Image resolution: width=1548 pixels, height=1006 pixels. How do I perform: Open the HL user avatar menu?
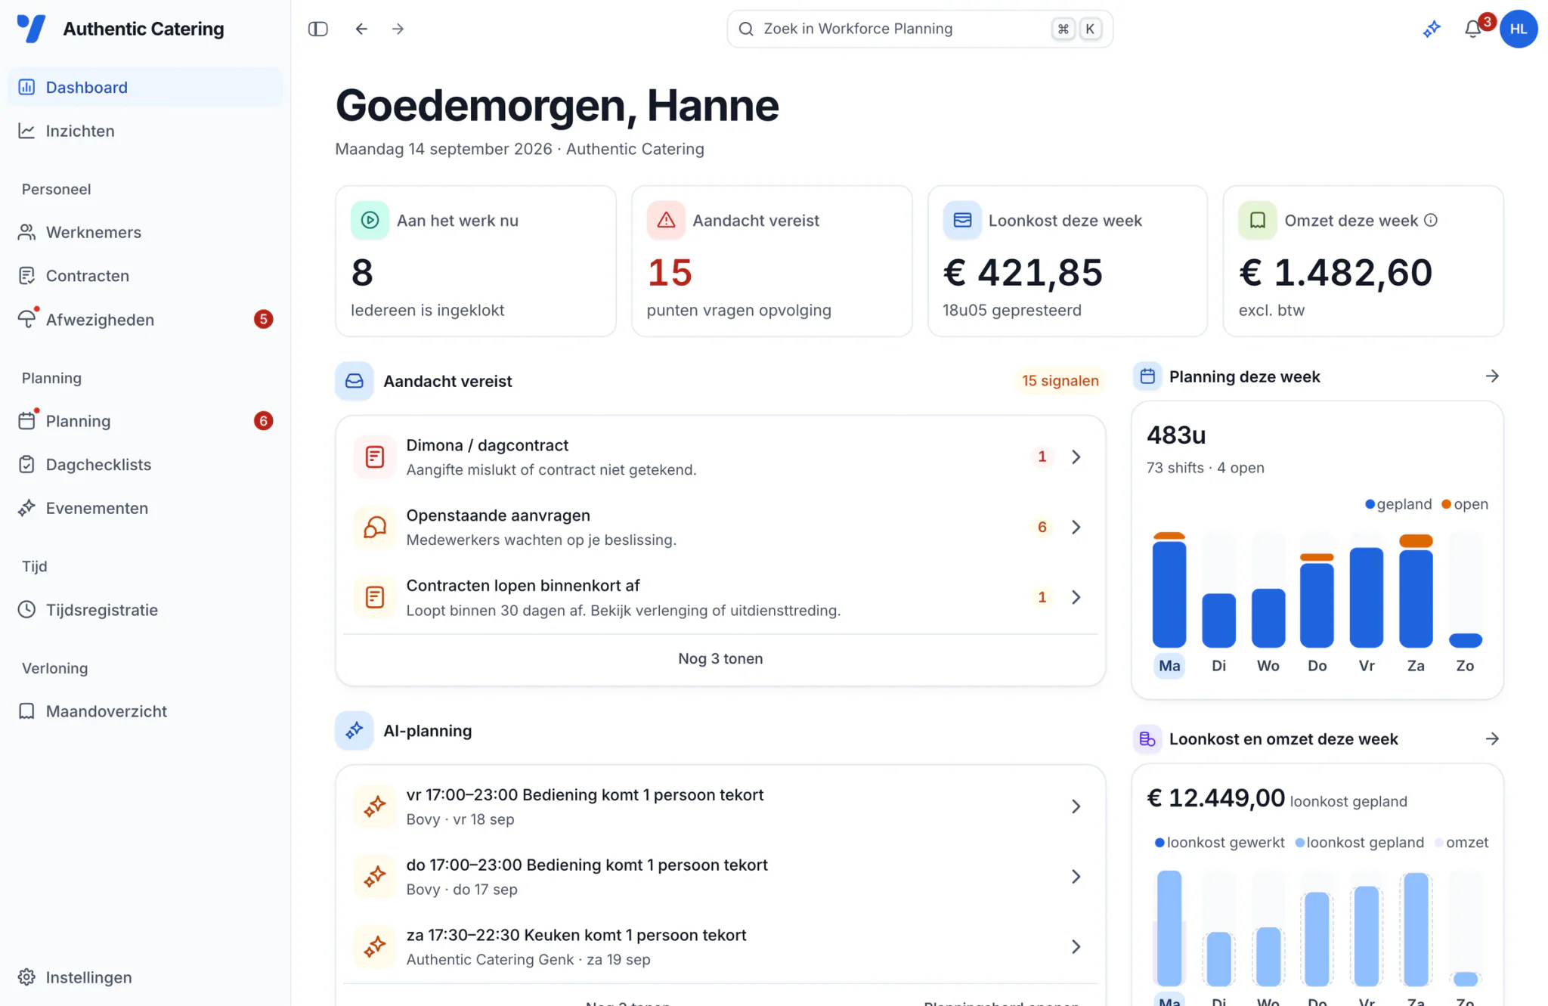pyautogui.click(x=1519, y=29)
